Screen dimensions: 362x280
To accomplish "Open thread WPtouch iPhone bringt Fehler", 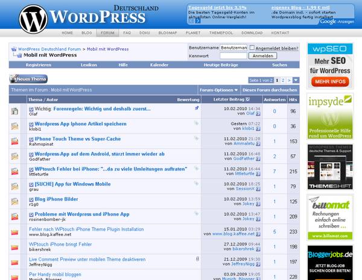I will coord(60,244).
